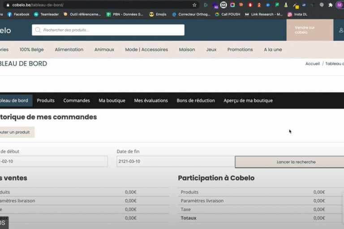Open the Promotions category
Viewport: 344px width, 229px height.
coord(240,50)
